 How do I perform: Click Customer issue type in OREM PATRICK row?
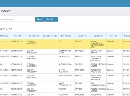[110, 51]
